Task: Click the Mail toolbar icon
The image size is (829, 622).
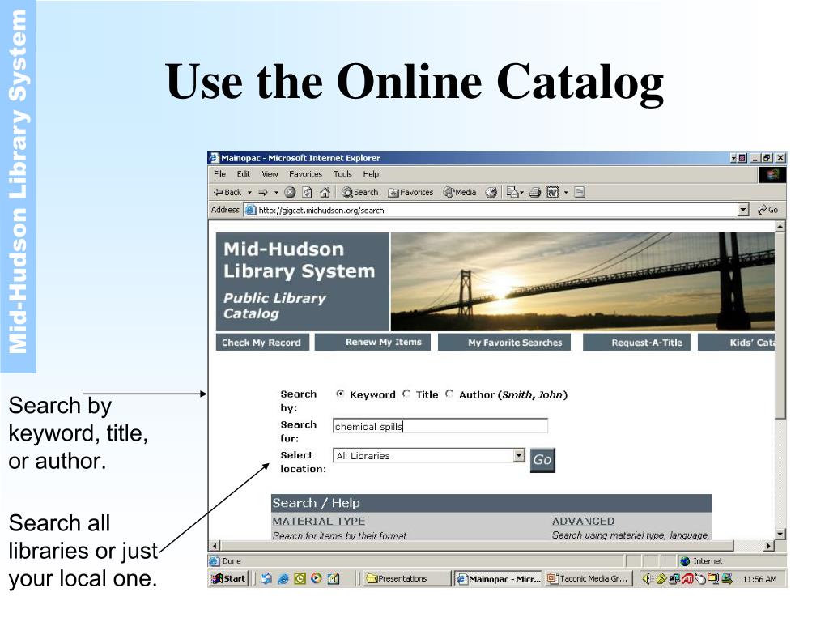Action: (x=512, y=193)
